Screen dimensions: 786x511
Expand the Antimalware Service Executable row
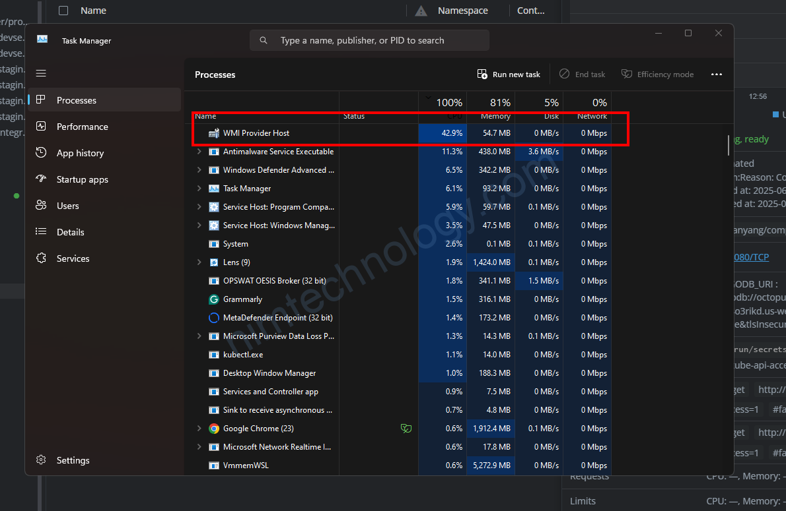[x=199, y=152]
